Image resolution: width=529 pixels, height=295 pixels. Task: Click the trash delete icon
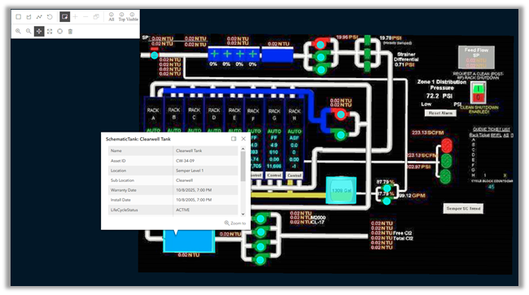[70, 32]
